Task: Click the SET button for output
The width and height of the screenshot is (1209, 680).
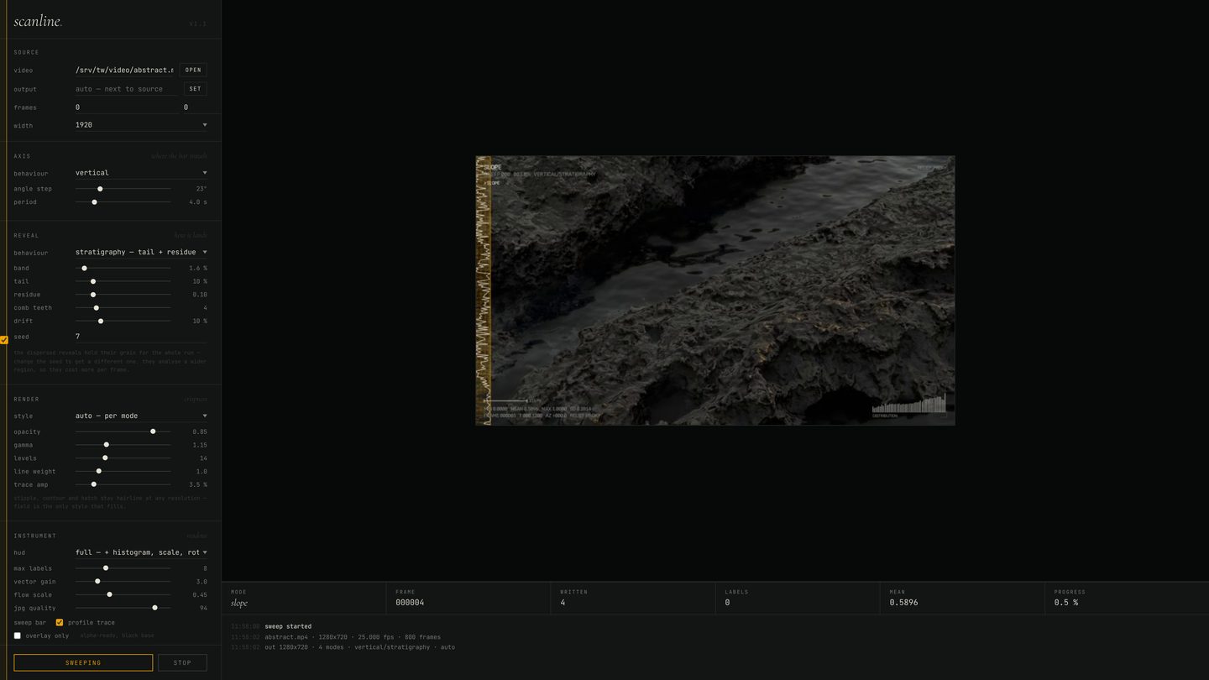Action: (195, 89)
